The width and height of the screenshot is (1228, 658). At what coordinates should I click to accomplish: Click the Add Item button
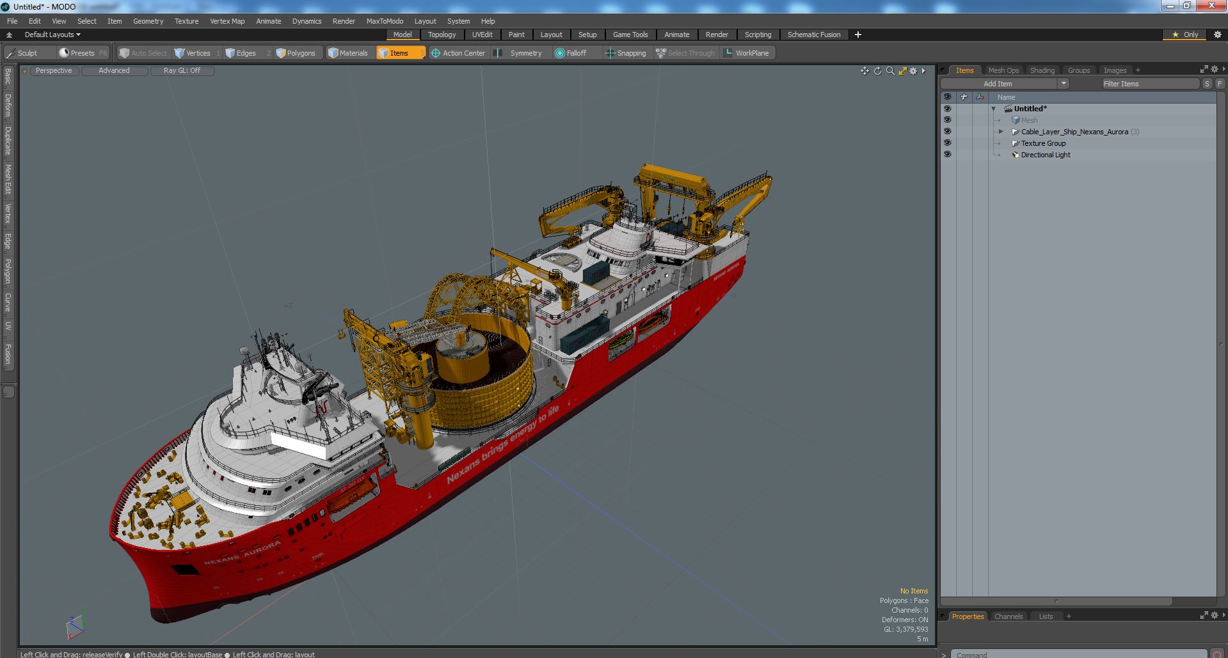click(x=998, y=84)
